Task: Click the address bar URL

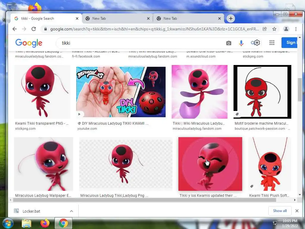Action: point(155,29)
